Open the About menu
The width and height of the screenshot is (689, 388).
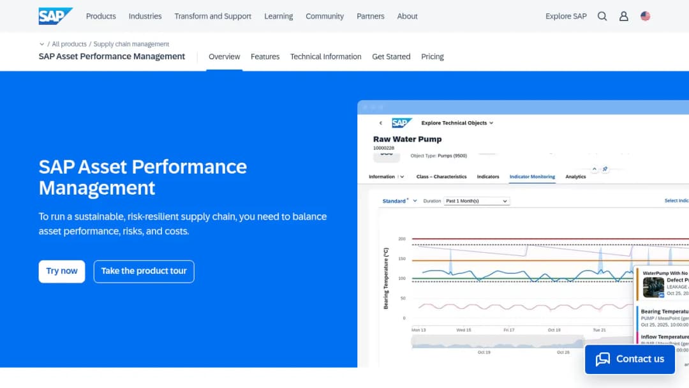click(x=407, y=16)
